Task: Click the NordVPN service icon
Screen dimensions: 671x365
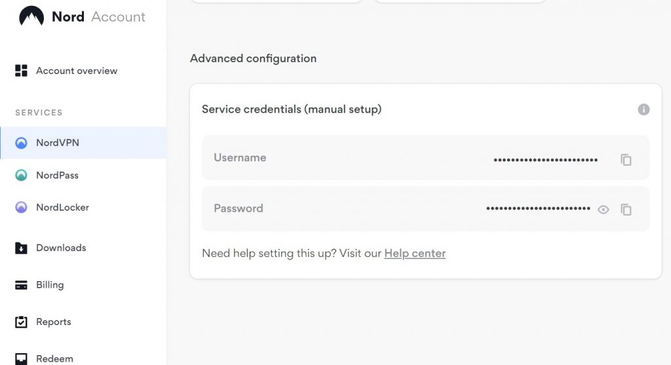Action: (21, 143)
